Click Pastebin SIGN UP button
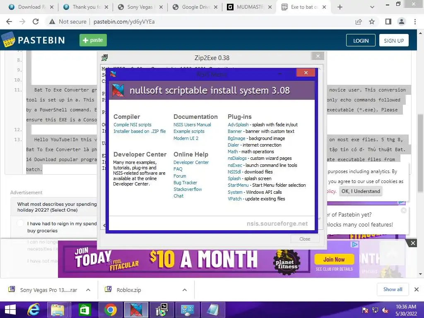 394,40
